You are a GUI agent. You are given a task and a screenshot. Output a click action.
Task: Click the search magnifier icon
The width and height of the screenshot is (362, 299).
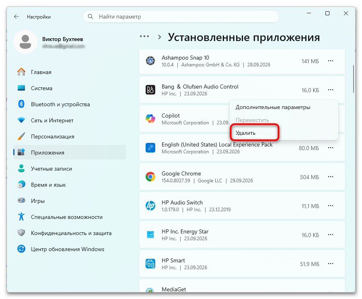pos(90,16)
